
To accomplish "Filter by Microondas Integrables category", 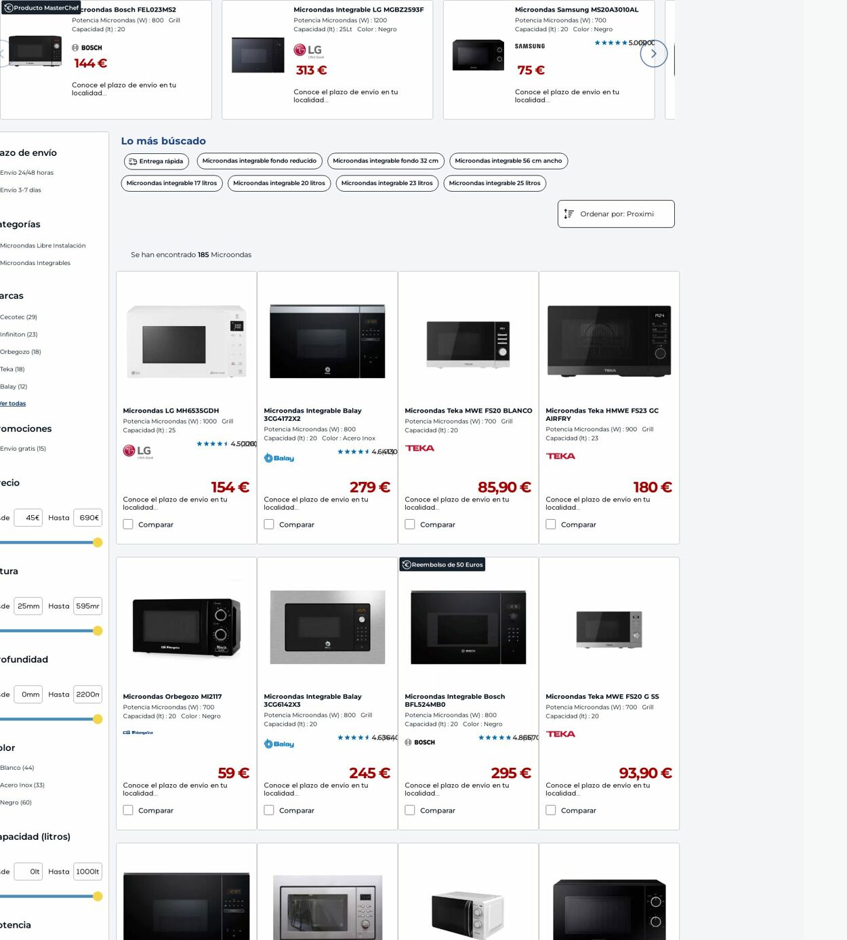I will 35,263.
